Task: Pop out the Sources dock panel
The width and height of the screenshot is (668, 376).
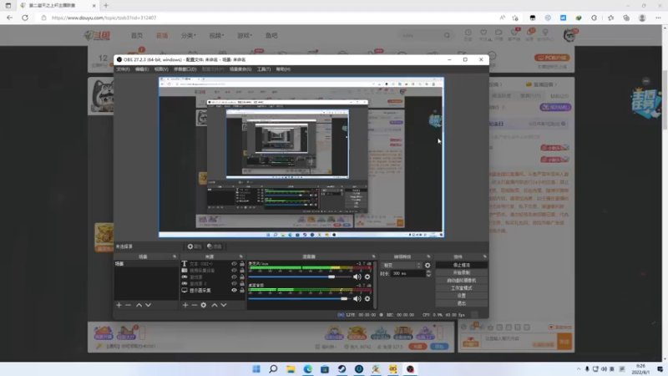Action: (x=240, y=257)
